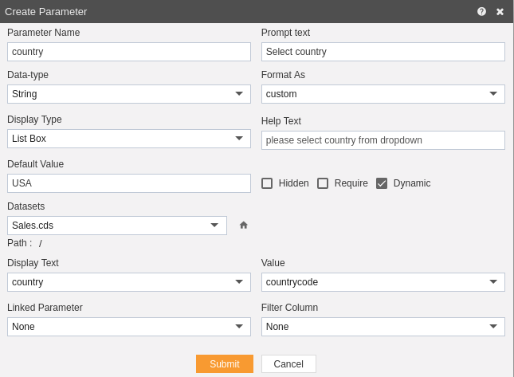Select the Help Text input box
The image size is (514, 377).
[x=383, y=140]
